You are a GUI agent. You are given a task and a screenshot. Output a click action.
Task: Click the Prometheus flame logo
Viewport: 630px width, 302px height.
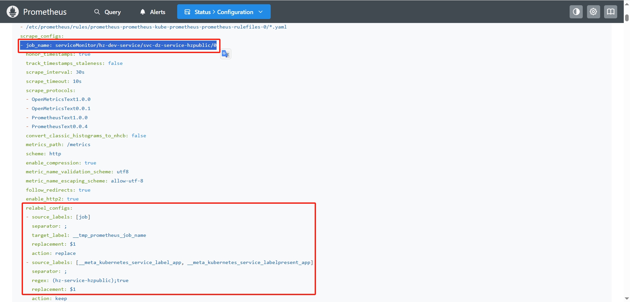pyautogui.click(x=12, y=12)
